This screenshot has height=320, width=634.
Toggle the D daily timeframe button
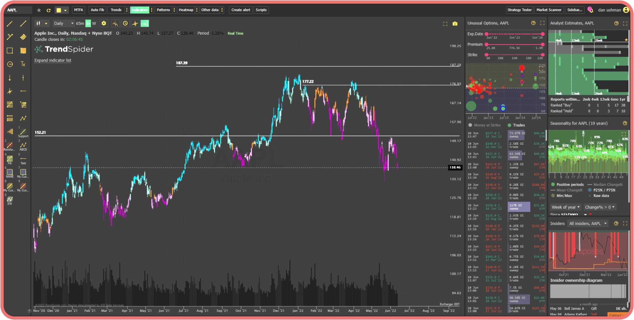[x=88, y=23]
